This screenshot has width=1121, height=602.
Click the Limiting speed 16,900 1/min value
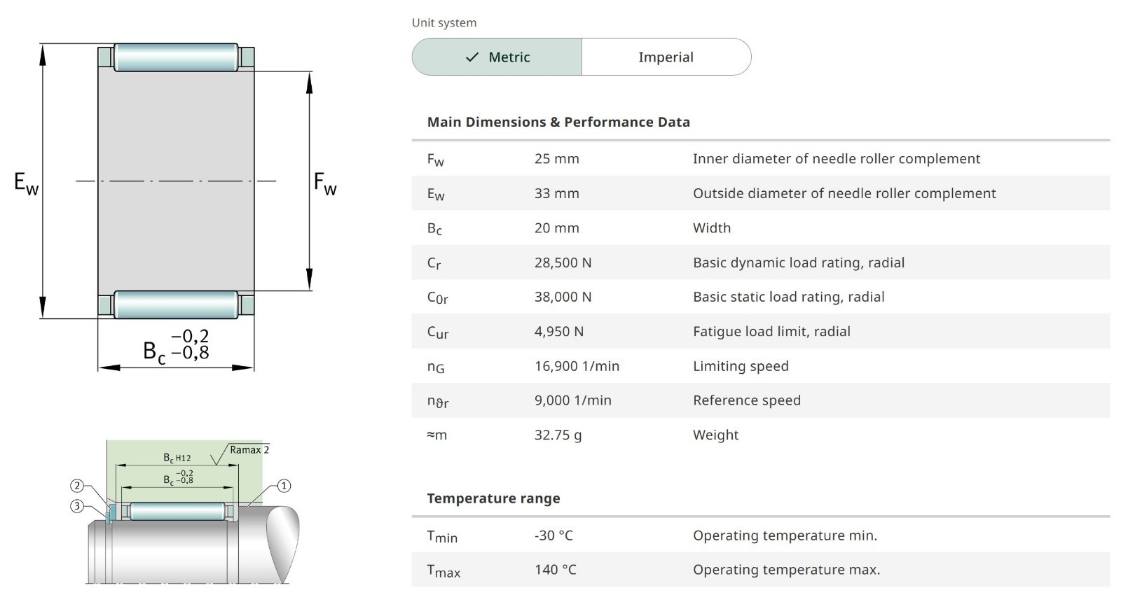pos(577,366)
